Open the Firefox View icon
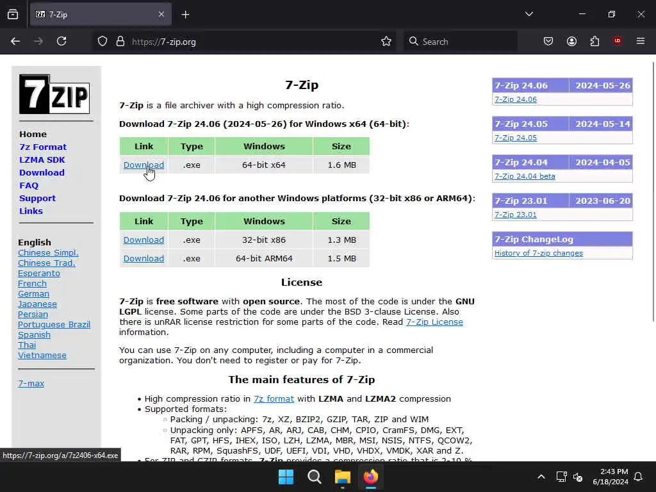This screenshot has height=492, width=656. [x=13, y=15]
